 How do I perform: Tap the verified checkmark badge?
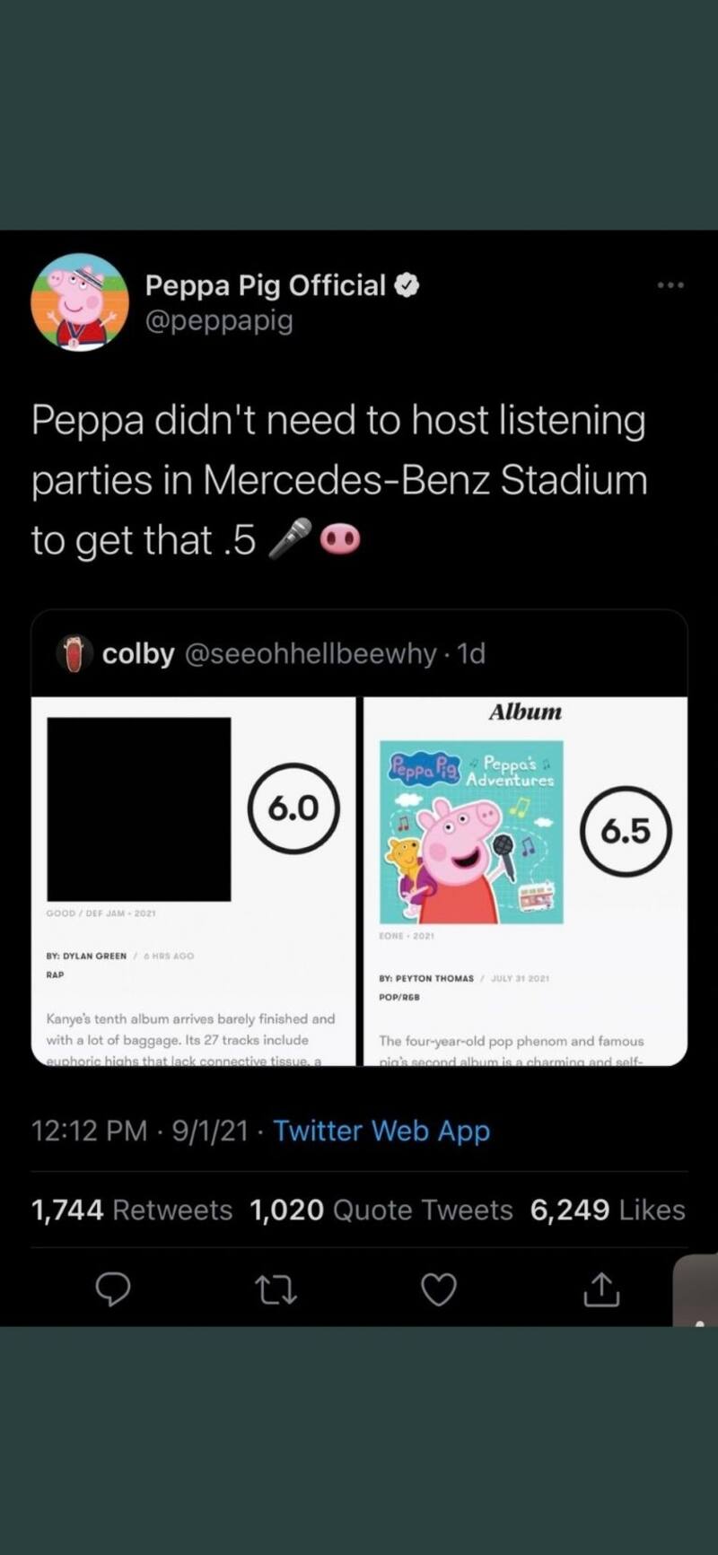(x=407, y=285)
